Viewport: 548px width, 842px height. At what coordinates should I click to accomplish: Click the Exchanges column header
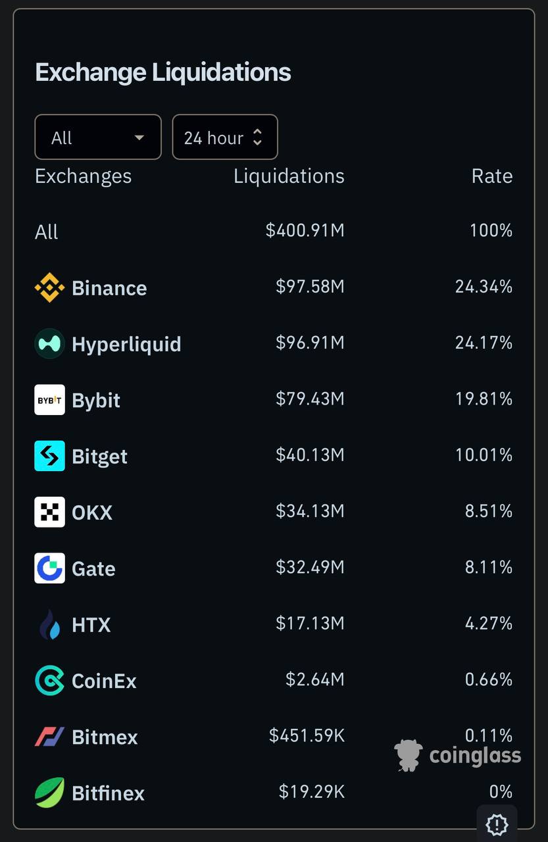tap(83, 176)
